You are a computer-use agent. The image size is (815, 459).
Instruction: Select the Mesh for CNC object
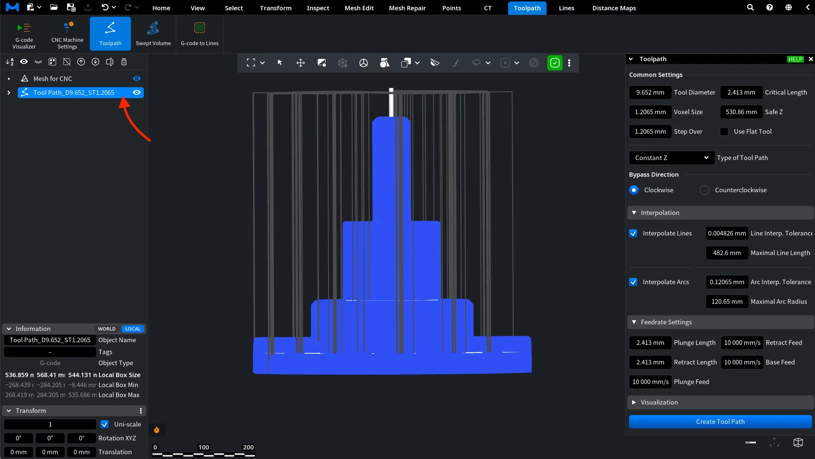(x=53, y=79)
